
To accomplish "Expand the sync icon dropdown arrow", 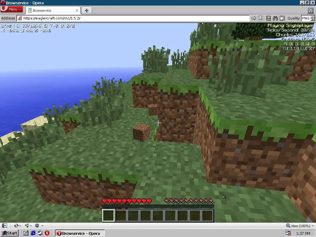I will click(20, 226).
